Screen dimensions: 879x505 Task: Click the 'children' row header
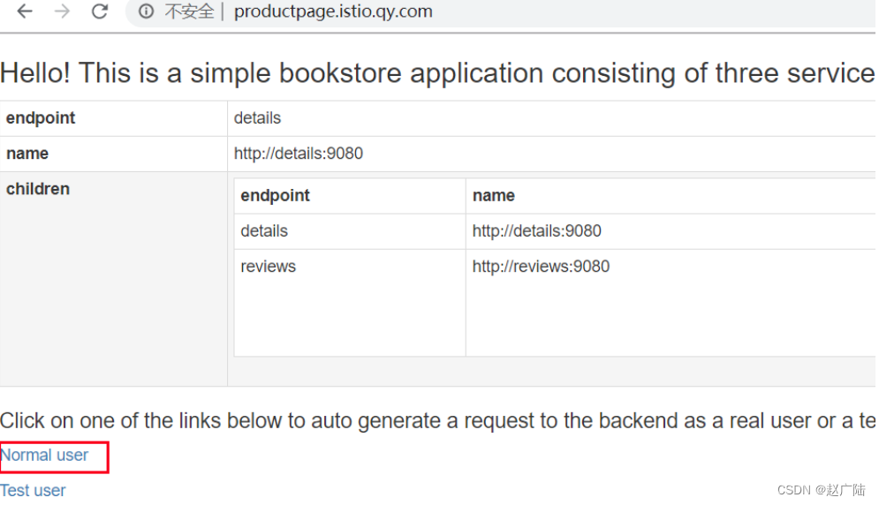pos(38,189)
